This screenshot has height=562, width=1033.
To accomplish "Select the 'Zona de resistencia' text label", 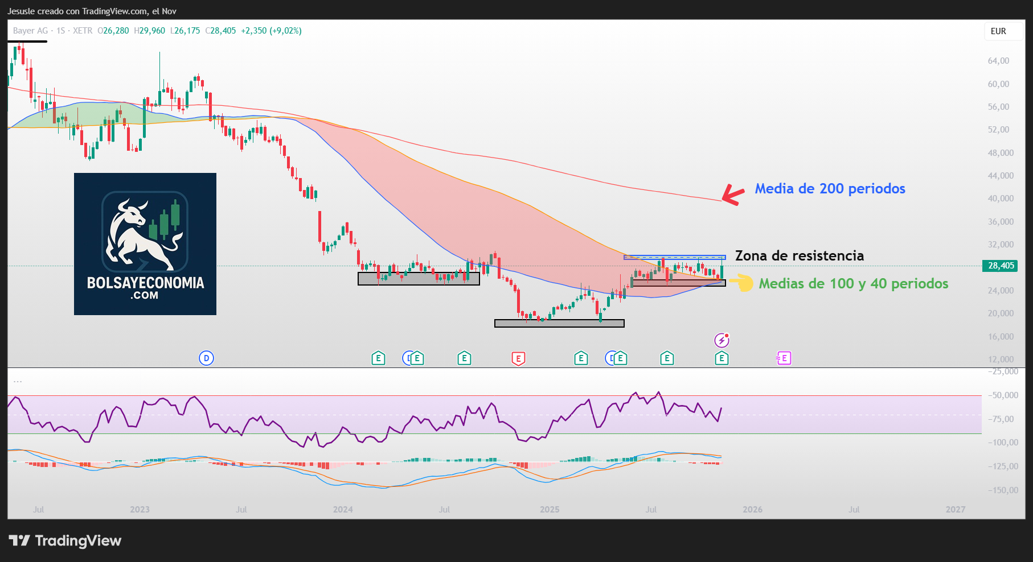I will (799, 256).
